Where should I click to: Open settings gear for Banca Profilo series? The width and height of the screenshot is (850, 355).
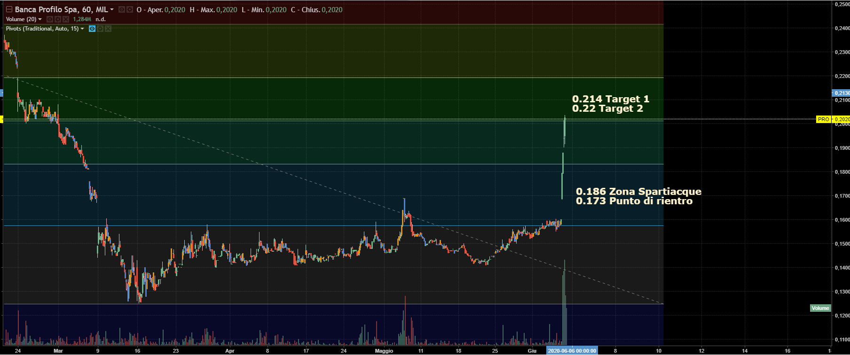coord(129,9)
